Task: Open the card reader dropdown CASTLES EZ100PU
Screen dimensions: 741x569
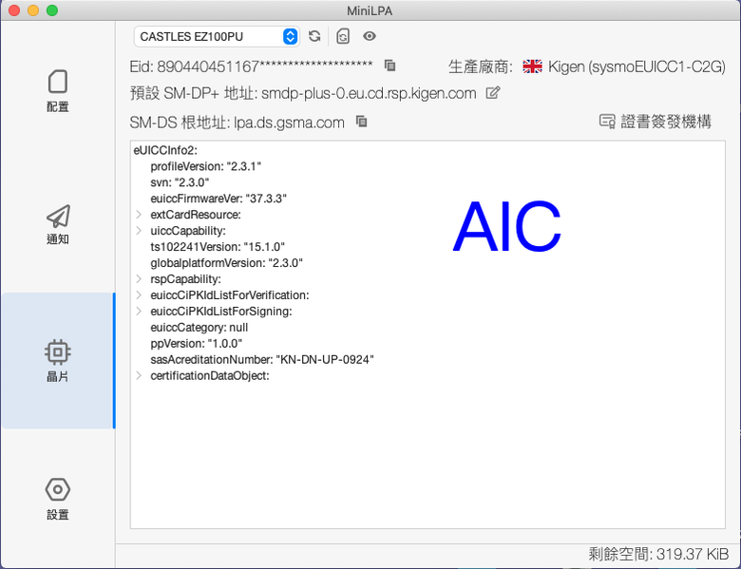Action: click(x=217, y=36)
